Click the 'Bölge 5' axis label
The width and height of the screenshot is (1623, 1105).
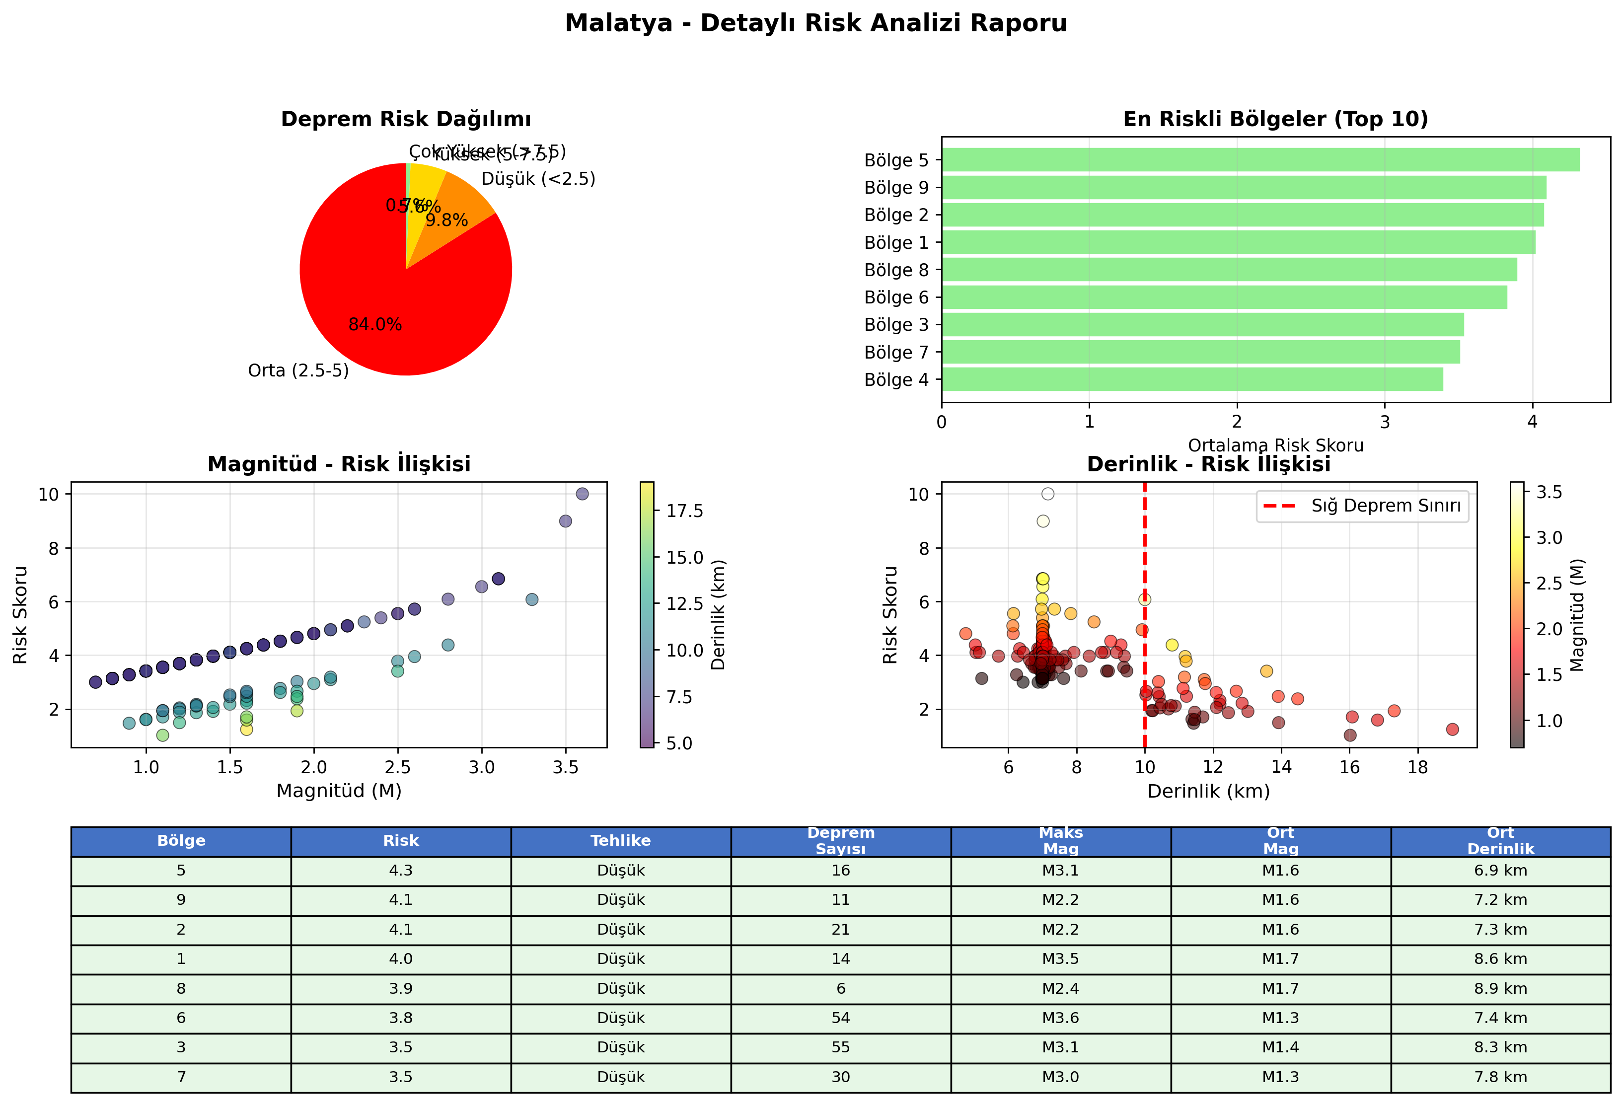pyautogui.click(x=897, y=160)
